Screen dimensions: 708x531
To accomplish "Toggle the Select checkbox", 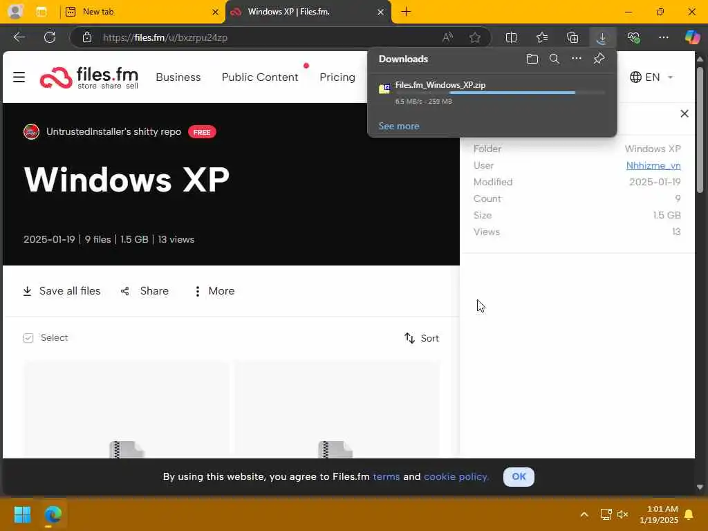I will point(28,338).
